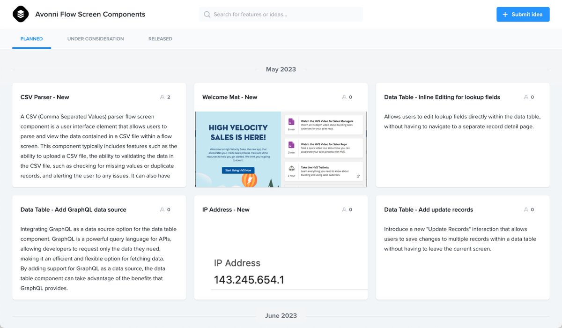562x328 pixels.
Task: Click the June 2023 section heading
Action: point(281,316)
